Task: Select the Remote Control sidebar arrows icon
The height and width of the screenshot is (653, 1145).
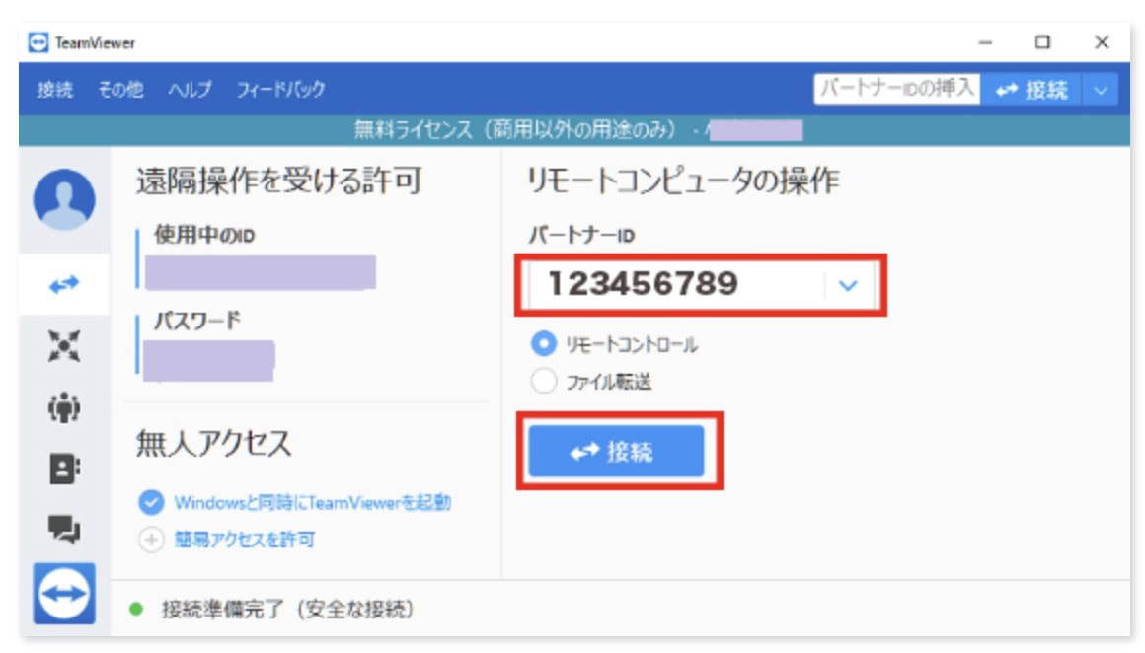Action: click(64, 284)
